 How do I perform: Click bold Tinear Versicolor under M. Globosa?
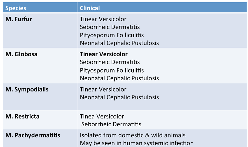[104, 54]
